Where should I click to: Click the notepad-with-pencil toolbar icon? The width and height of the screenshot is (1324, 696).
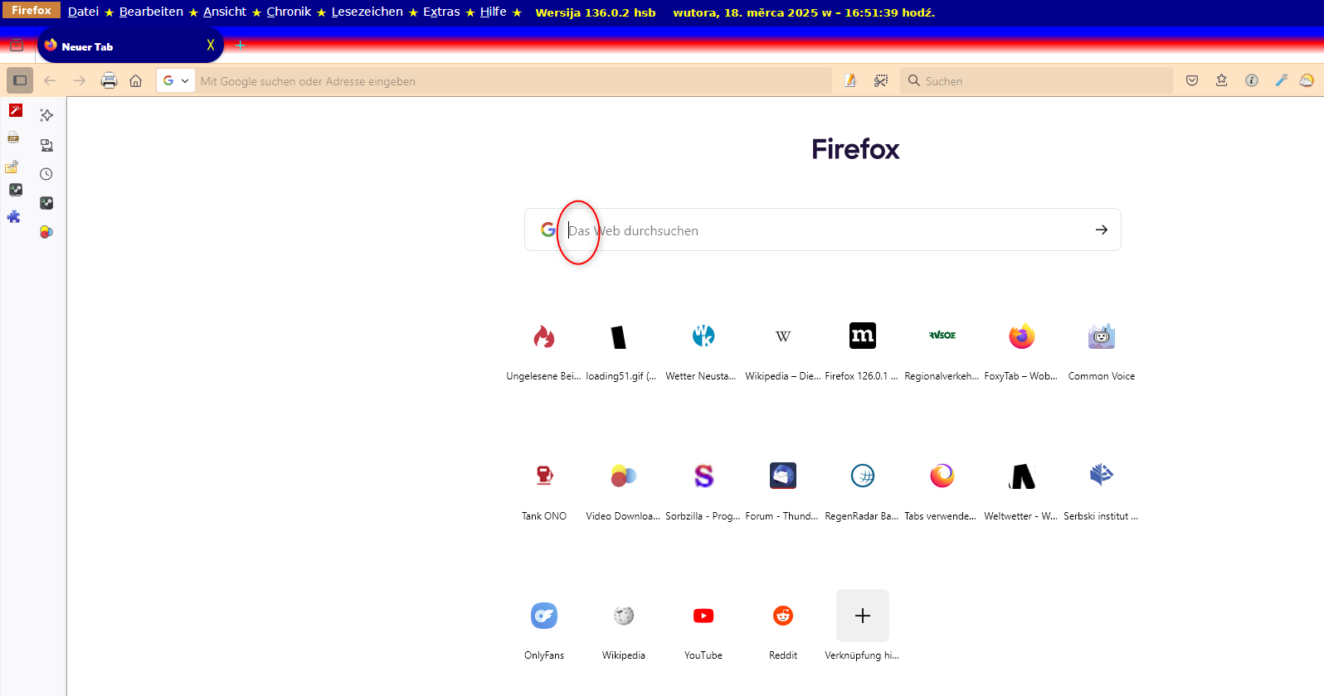tap(850, 80)
